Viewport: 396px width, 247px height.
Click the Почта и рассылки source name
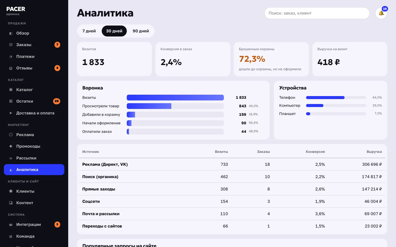tap(101, 214)
